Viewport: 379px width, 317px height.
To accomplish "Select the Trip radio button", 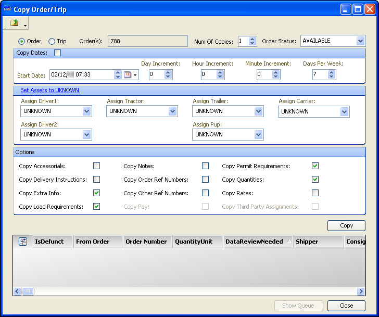I will tap(52, 41).
